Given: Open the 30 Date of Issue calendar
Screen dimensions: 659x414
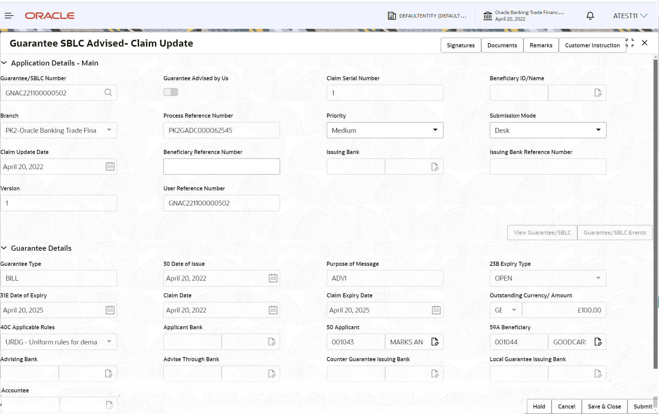Looking at the screenshot, I should click(273, 278).
